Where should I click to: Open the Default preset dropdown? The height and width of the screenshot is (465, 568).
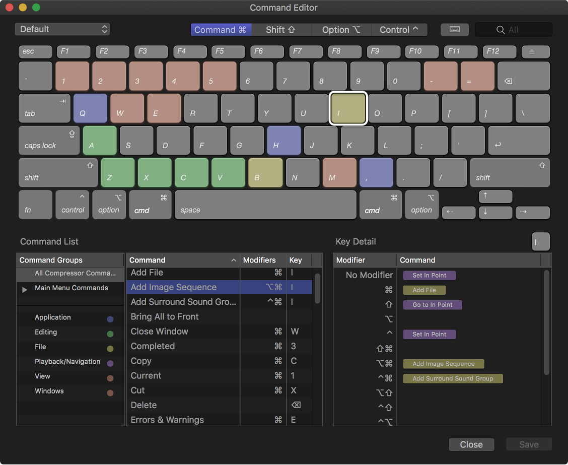pyautogui.click(x=62, y=29)
